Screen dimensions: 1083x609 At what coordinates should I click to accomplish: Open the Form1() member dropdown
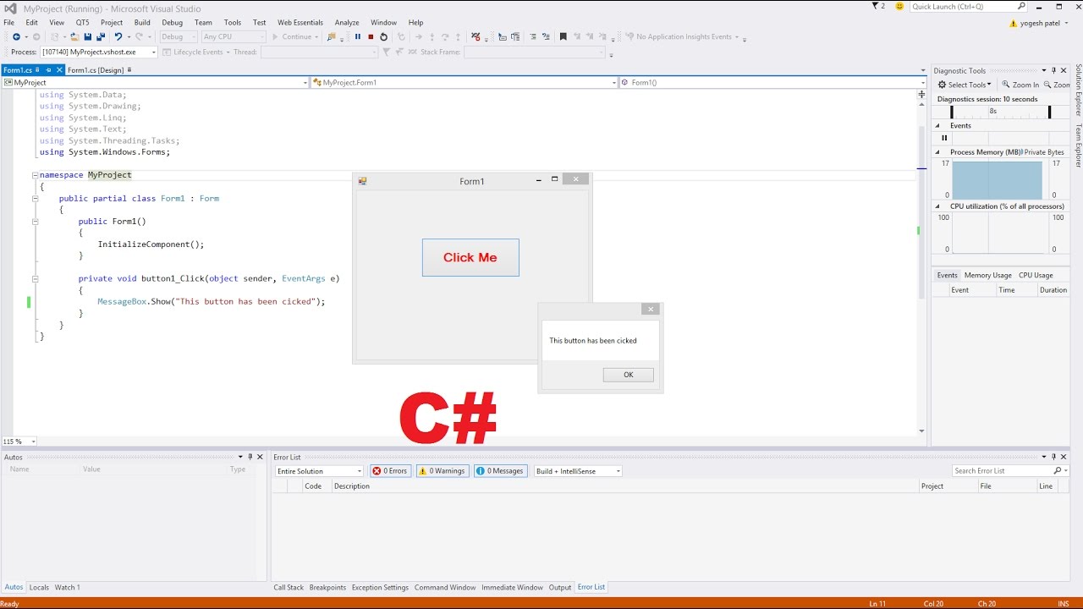[773, 83]
